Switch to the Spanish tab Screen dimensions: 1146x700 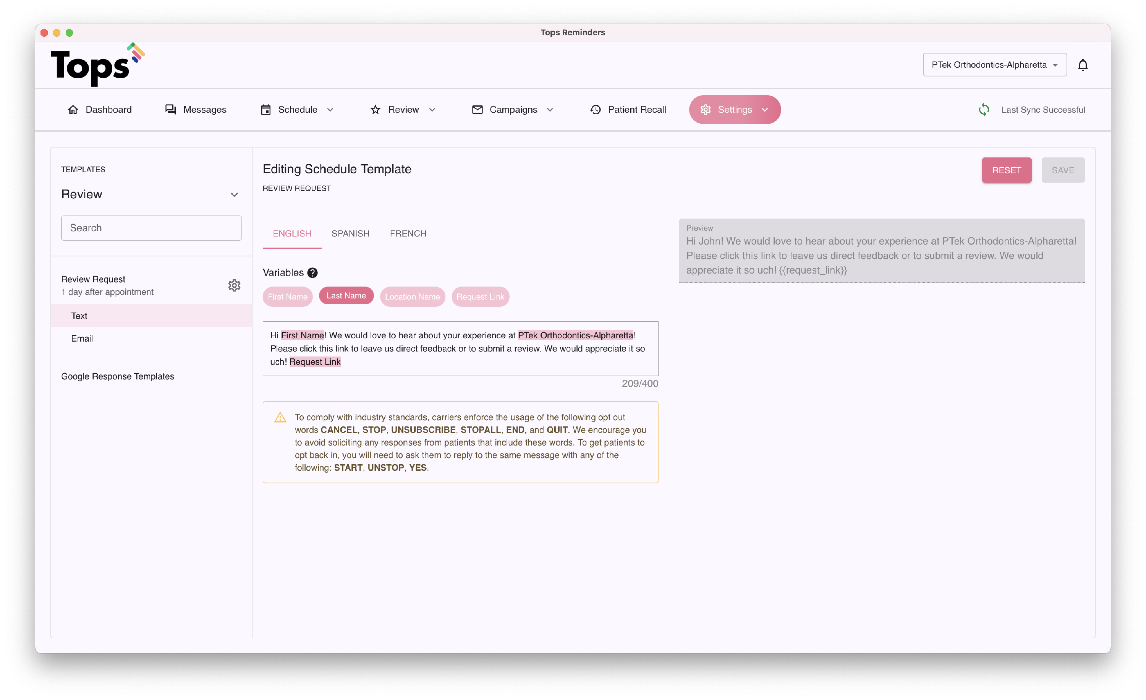(x=350, y=233)
